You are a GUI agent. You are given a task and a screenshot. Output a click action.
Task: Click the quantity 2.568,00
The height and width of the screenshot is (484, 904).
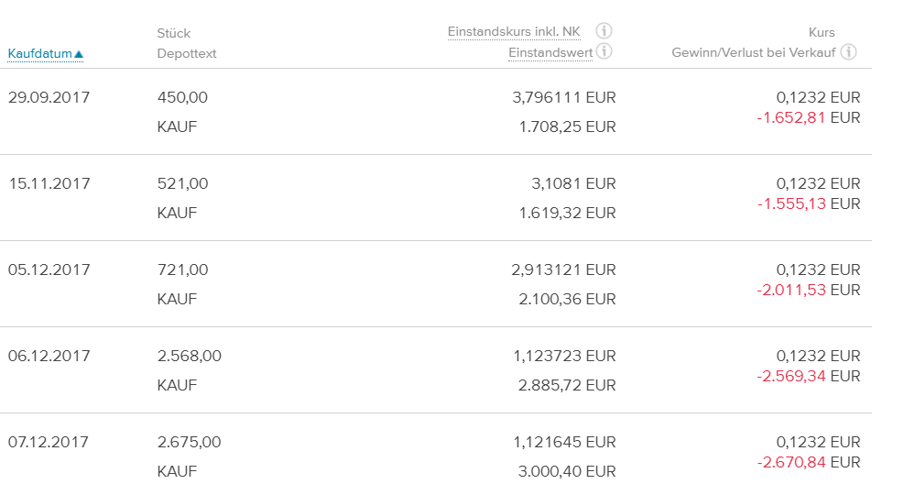pyautogui.click(x=189, y=356)
